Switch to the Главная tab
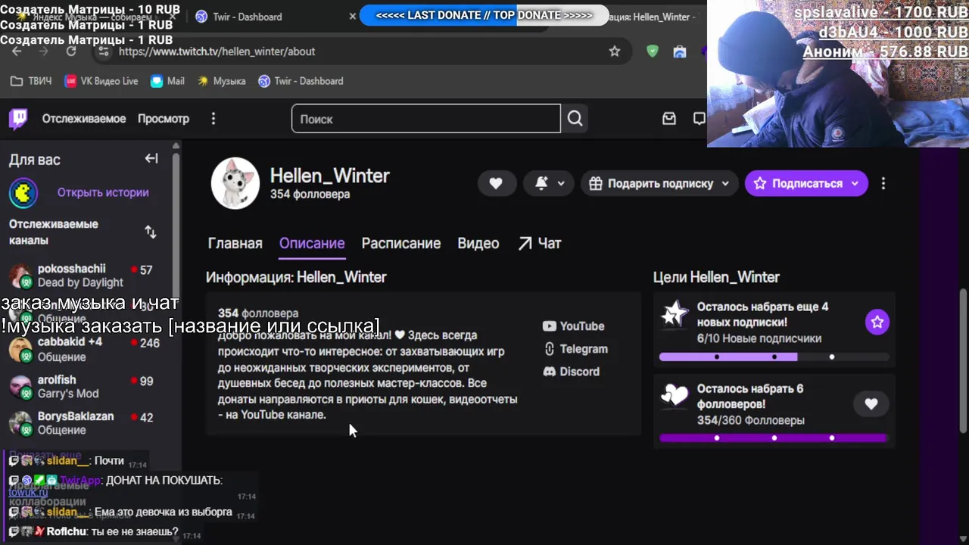Screen dimensions: 969x545 235,244
